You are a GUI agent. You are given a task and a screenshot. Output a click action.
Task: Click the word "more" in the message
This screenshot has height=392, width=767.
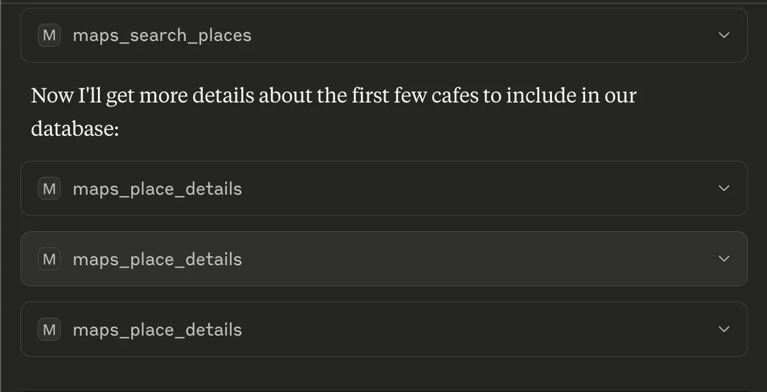tap(163, 96)
